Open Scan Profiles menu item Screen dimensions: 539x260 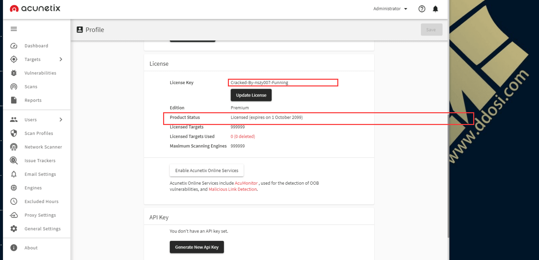pyautogui.click(x=39, y=133)
